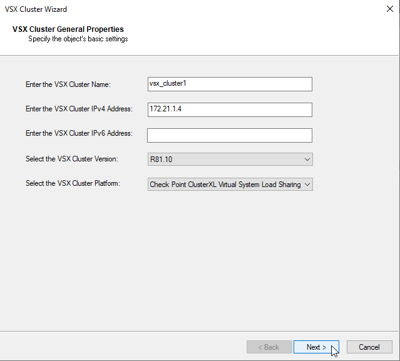Click the 'VSX Cluster General Properties' heading
This screenshot has height=361, width=400.
click(68, 29)
